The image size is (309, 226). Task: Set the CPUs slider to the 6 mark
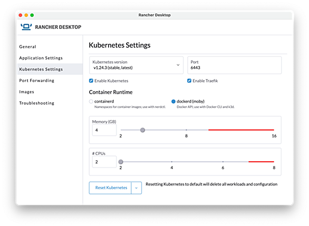[x=223, y=162]
